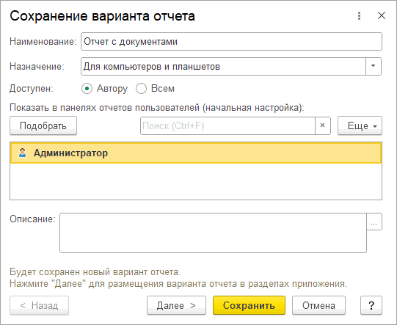The image size is (397, 325).
Task: Go to next step with Далее
Action: pos(176,305)
